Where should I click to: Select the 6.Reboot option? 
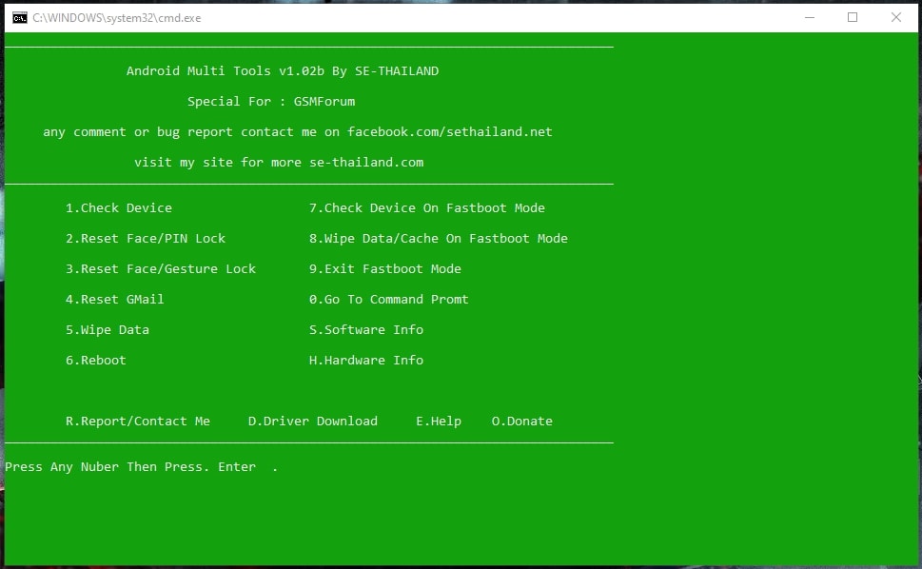(x=96, y=360)
